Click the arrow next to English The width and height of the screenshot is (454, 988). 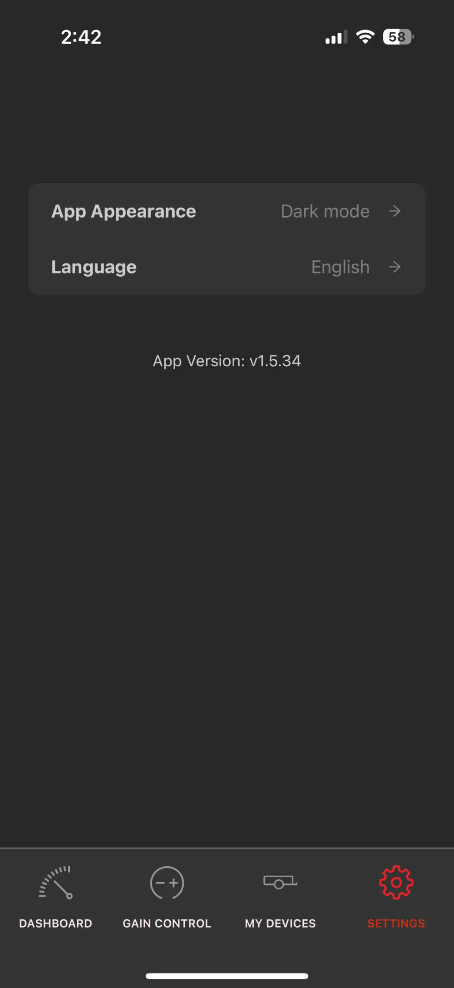pos(395,267)
